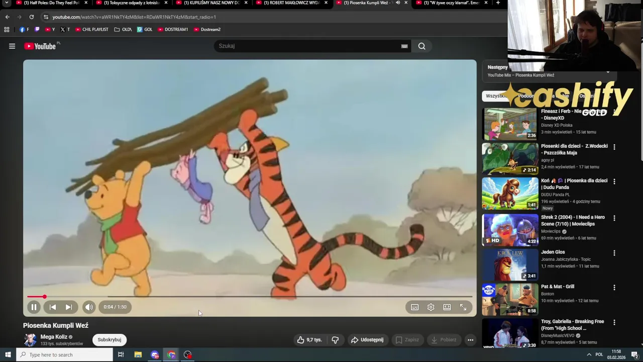Open the notification center icon
Image resolution: width=643 pixels, height=362 pixels.
pos(634,355)
